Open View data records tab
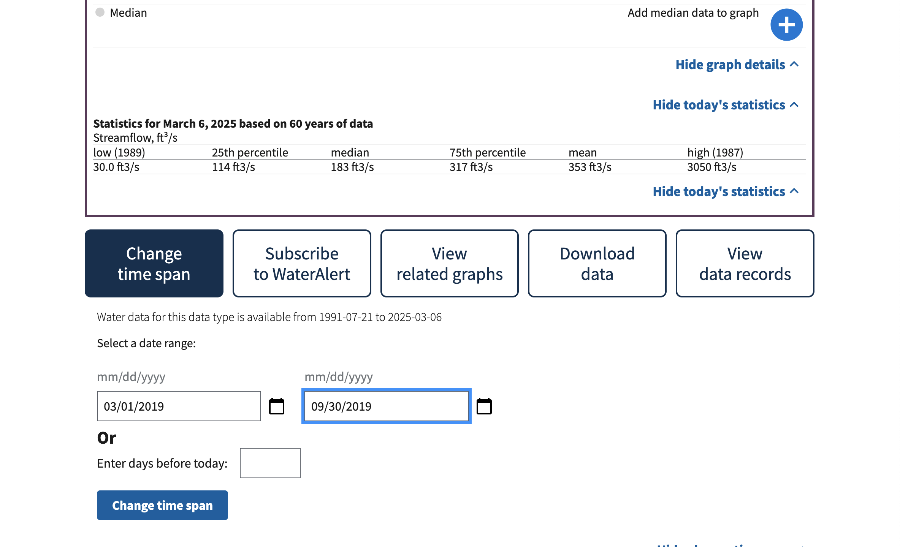Viewport: 900px width, 547px height. (x=745, y=263)
